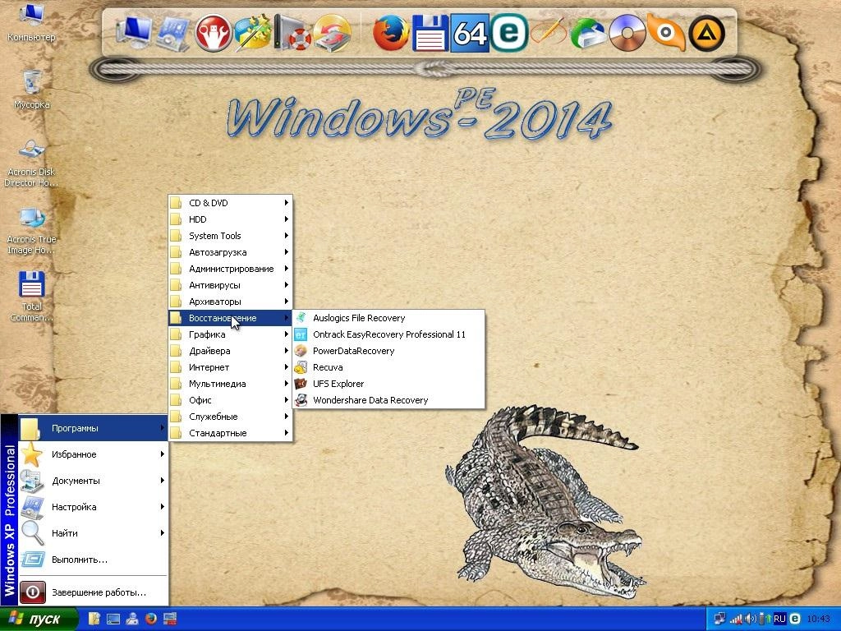
Task: Open the Офис program folder
Action: 231,400
